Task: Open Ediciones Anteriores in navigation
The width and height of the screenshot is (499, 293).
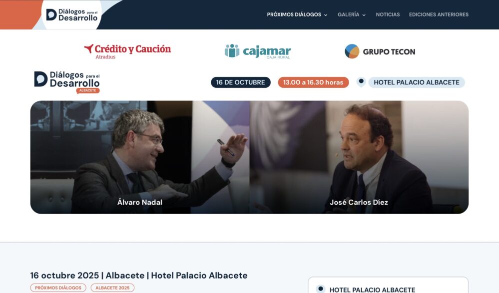Action: click(439, 14)
